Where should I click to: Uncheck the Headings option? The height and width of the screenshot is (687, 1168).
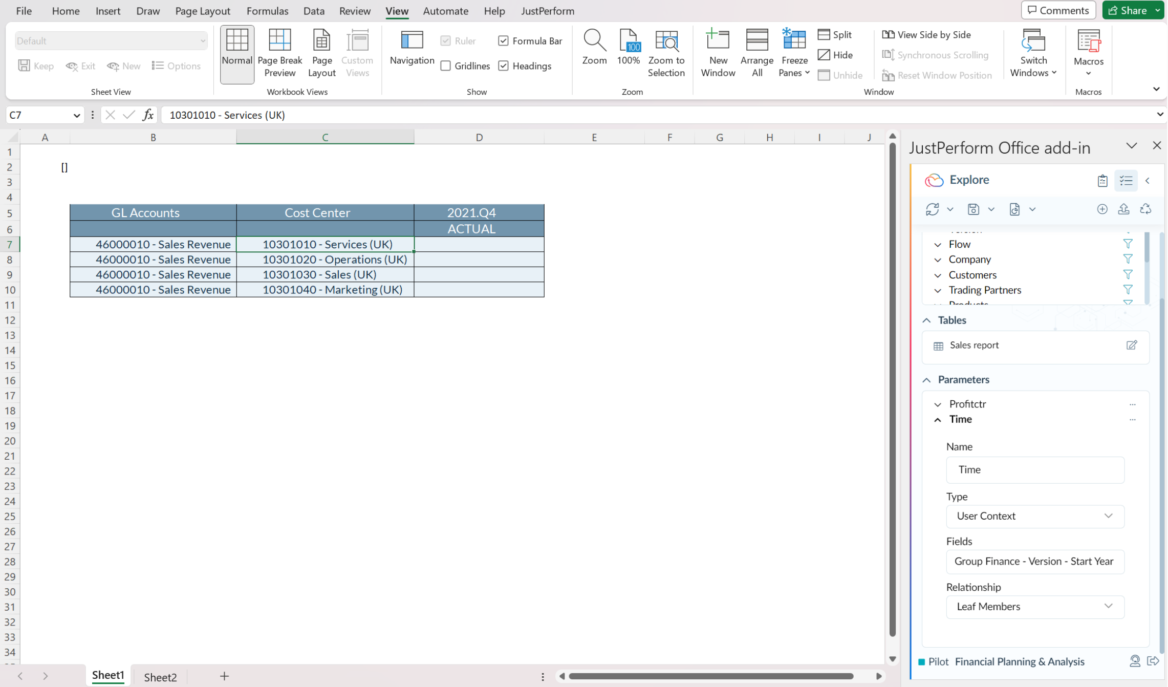pos(503,66)
